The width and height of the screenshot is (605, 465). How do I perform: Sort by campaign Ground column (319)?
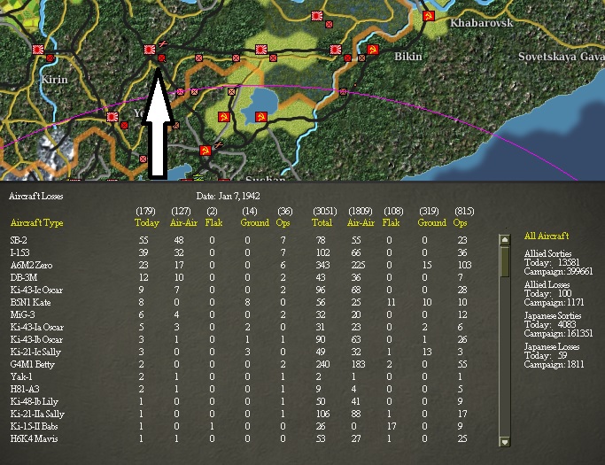click(431, 222)
